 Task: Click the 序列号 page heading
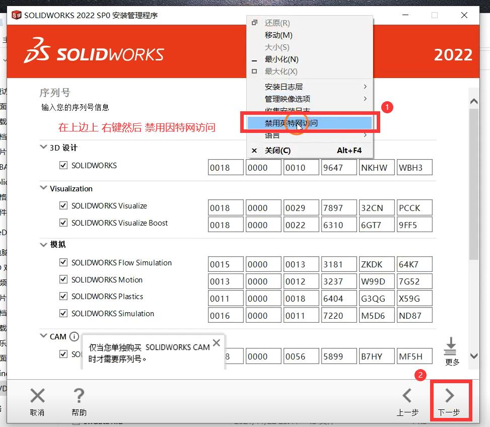click(55, 93)
